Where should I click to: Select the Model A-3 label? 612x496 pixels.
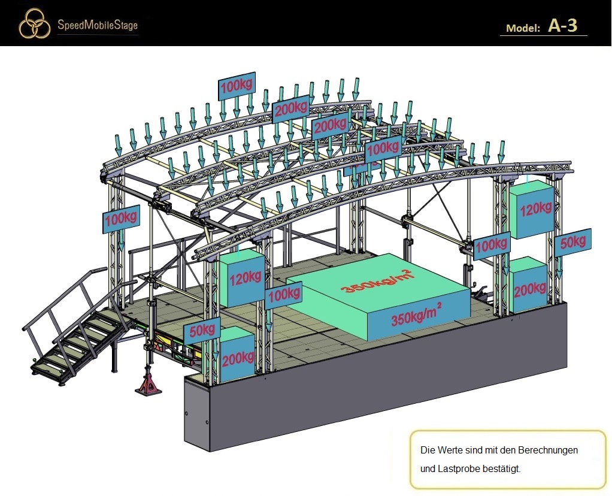[543, 26]
